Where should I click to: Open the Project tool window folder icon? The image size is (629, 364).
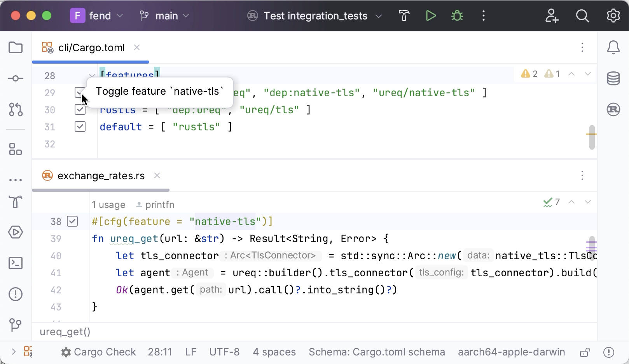coord(16,47)
